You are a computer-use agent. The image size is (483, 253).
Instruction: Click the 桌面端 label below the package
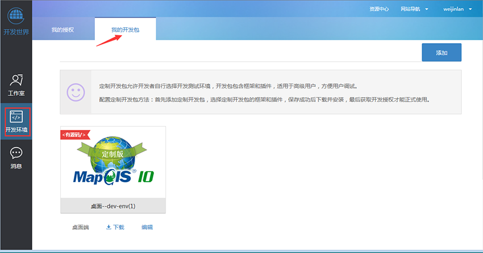point(80,227)
